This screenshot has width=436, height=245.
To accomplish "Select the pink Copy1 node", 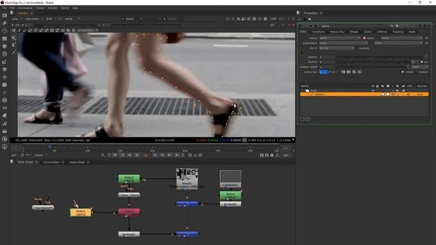I will pos(129,212).
